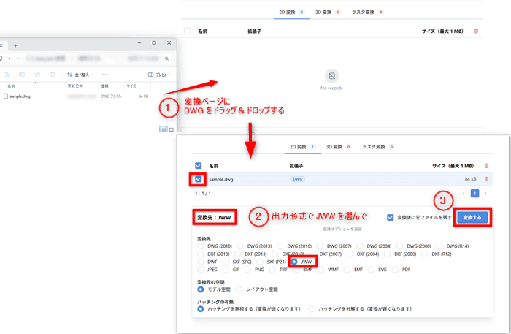
Task: Choose DWF as the output format
Action: tap(201, 262)
